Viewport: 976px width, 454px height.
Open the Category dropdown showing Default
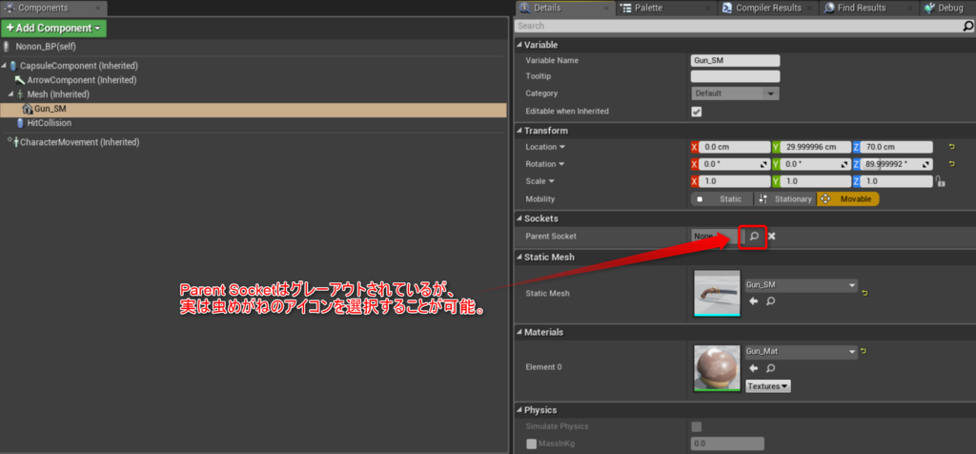click(x=735, y=93)
